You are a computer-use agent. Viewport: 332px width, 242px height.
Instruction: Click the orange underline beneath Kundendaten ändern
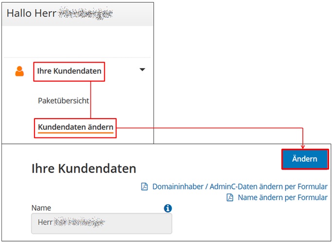click(x=75, y=133)
